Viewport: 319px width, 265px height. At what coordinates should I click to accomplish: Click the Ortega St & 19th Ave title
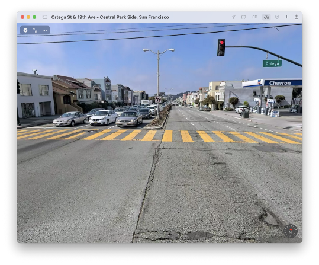click(x=110, y=17)
